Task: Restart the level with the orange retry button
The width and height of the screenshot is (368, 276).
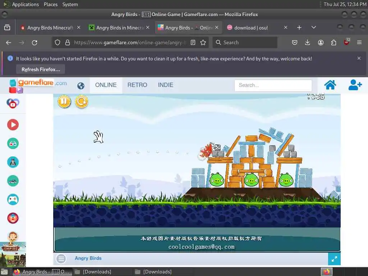Action: tap(82, 102)
